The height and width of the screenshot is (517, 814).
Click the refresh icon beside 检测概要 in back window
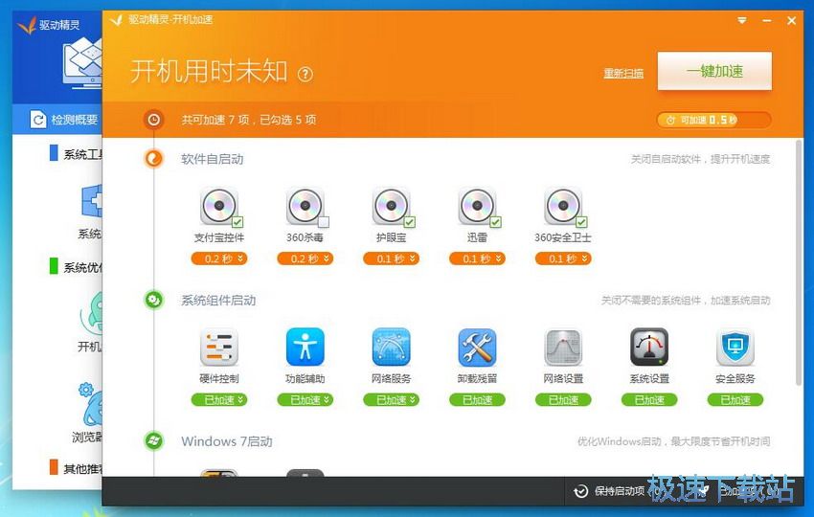[x=38, y=120]
